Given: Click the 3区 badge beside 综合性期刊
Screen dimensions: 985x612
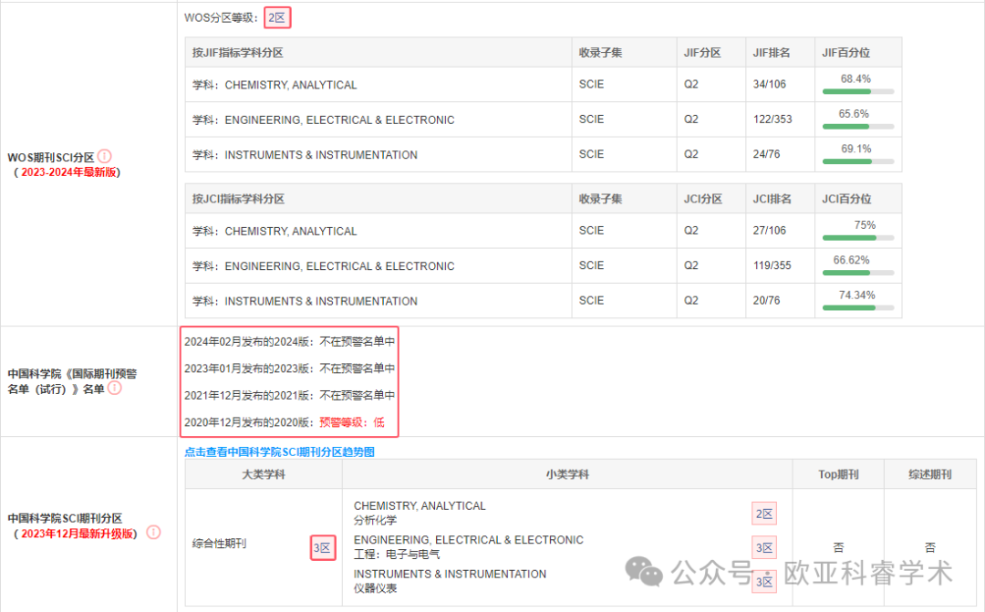Looking at the screenshot, I should (x=323, y=547).
